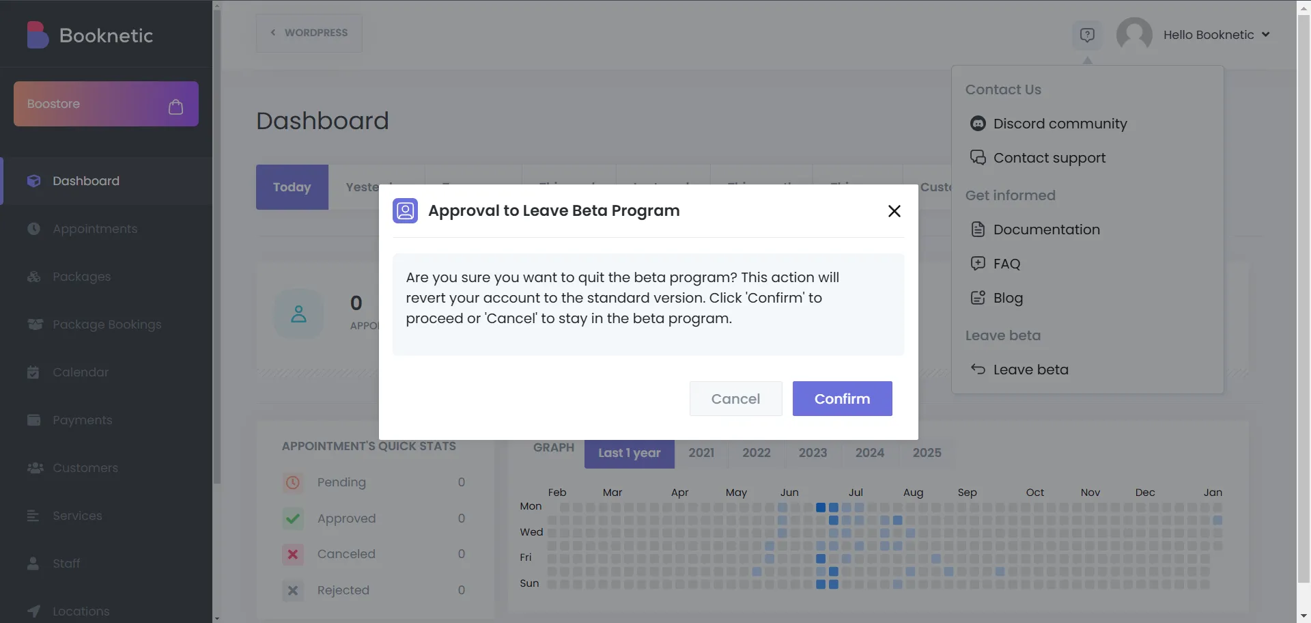Click the help question-mark icon in header
The height and width of the screenshot is (623, 1311).
pos(1087,35)
